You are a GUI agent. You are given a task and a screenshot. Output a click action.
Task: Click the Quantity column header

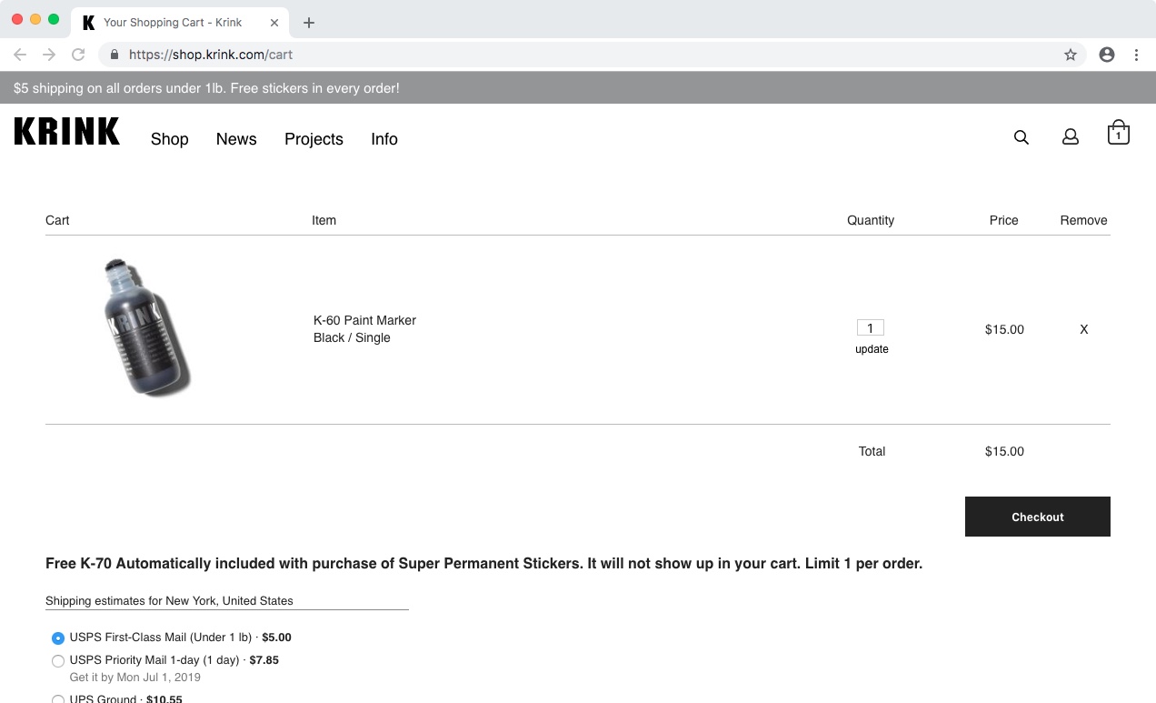click(871, 220)
